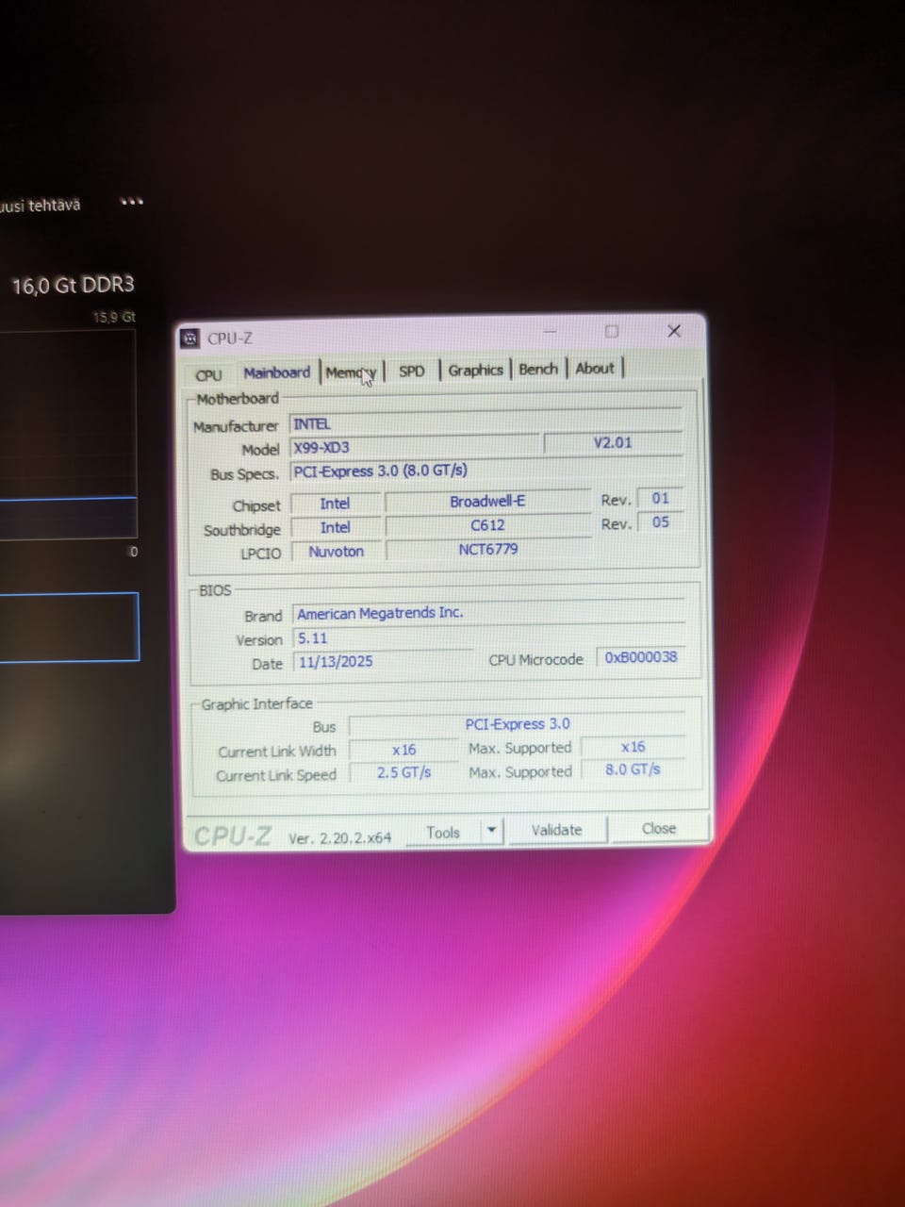Click the Current Link Width x16 value
The width and height of the screenshot is (905, 1207).
tap(403, 750)
